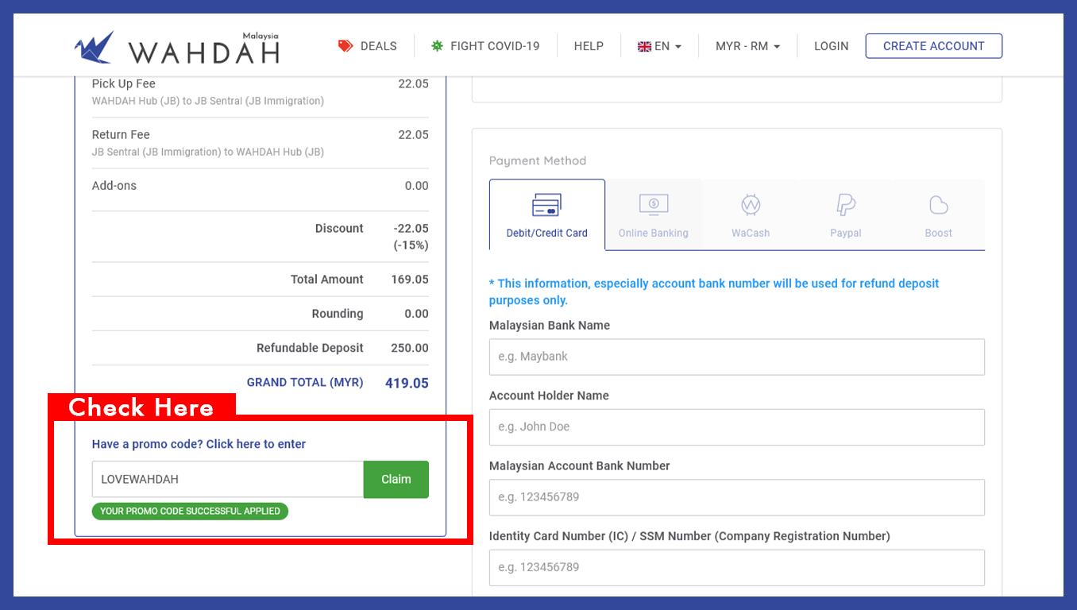Click the grand total value 419.05
Image resolution: width=1077 pixels, height=610 pixels.
407,383
